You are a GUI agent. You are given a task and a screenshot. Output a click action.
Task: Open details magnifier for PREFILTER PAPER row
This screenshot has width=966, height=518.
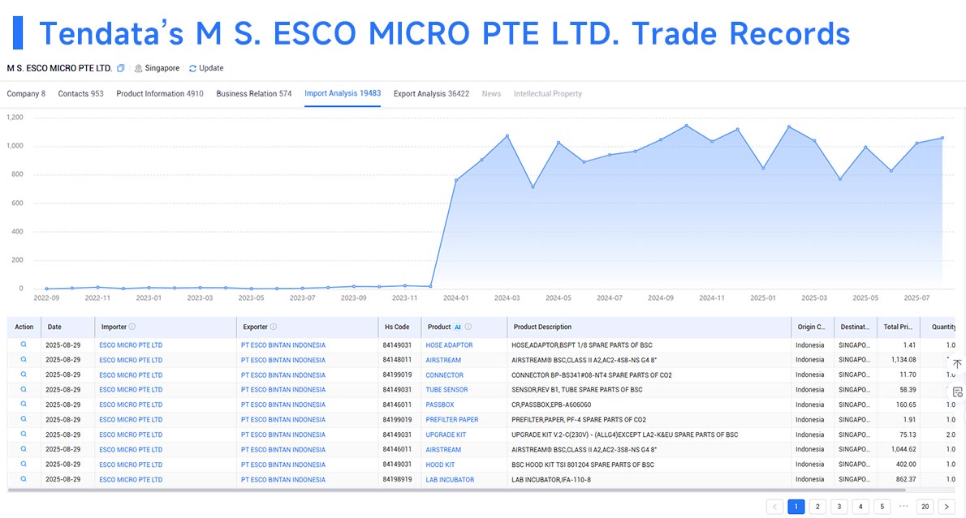point(24,419)
